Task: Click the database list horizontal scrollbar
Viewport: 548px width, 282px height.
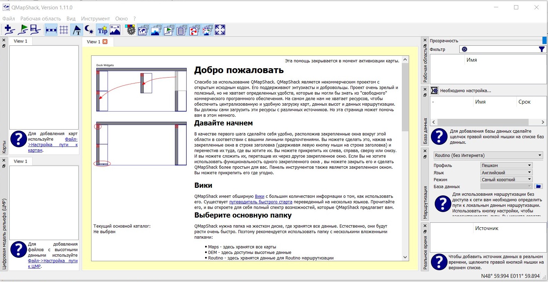Action: pyautogui.click(x=488, y=122)
